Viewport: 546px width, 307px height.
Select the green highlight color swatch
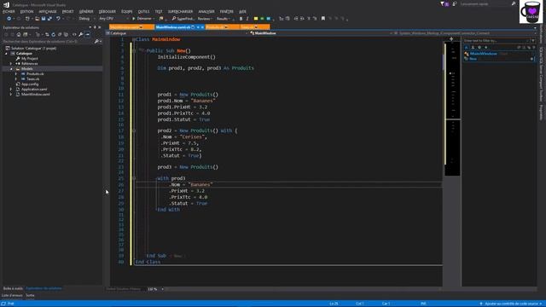pos(262,19)
